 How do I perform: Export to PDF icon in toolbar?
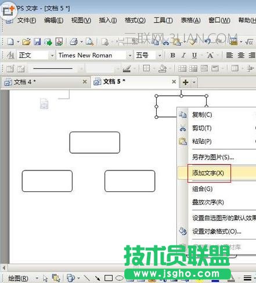pos(59,42)
